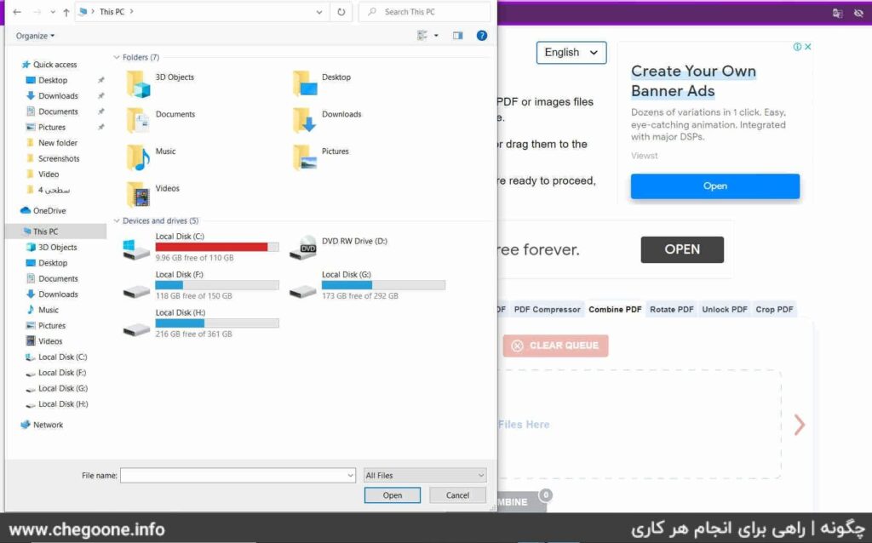Viewport: 872px width, 543px height.
Task: Select New folder in navigation pane
Action: (x=52, y=143)
